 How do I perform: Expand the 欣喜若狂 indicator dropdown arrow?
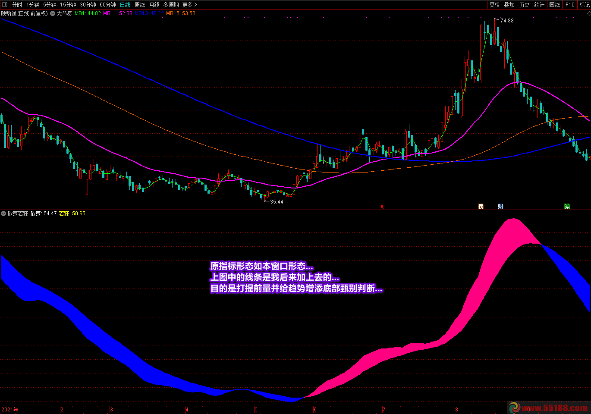click(x=3, y=213)
